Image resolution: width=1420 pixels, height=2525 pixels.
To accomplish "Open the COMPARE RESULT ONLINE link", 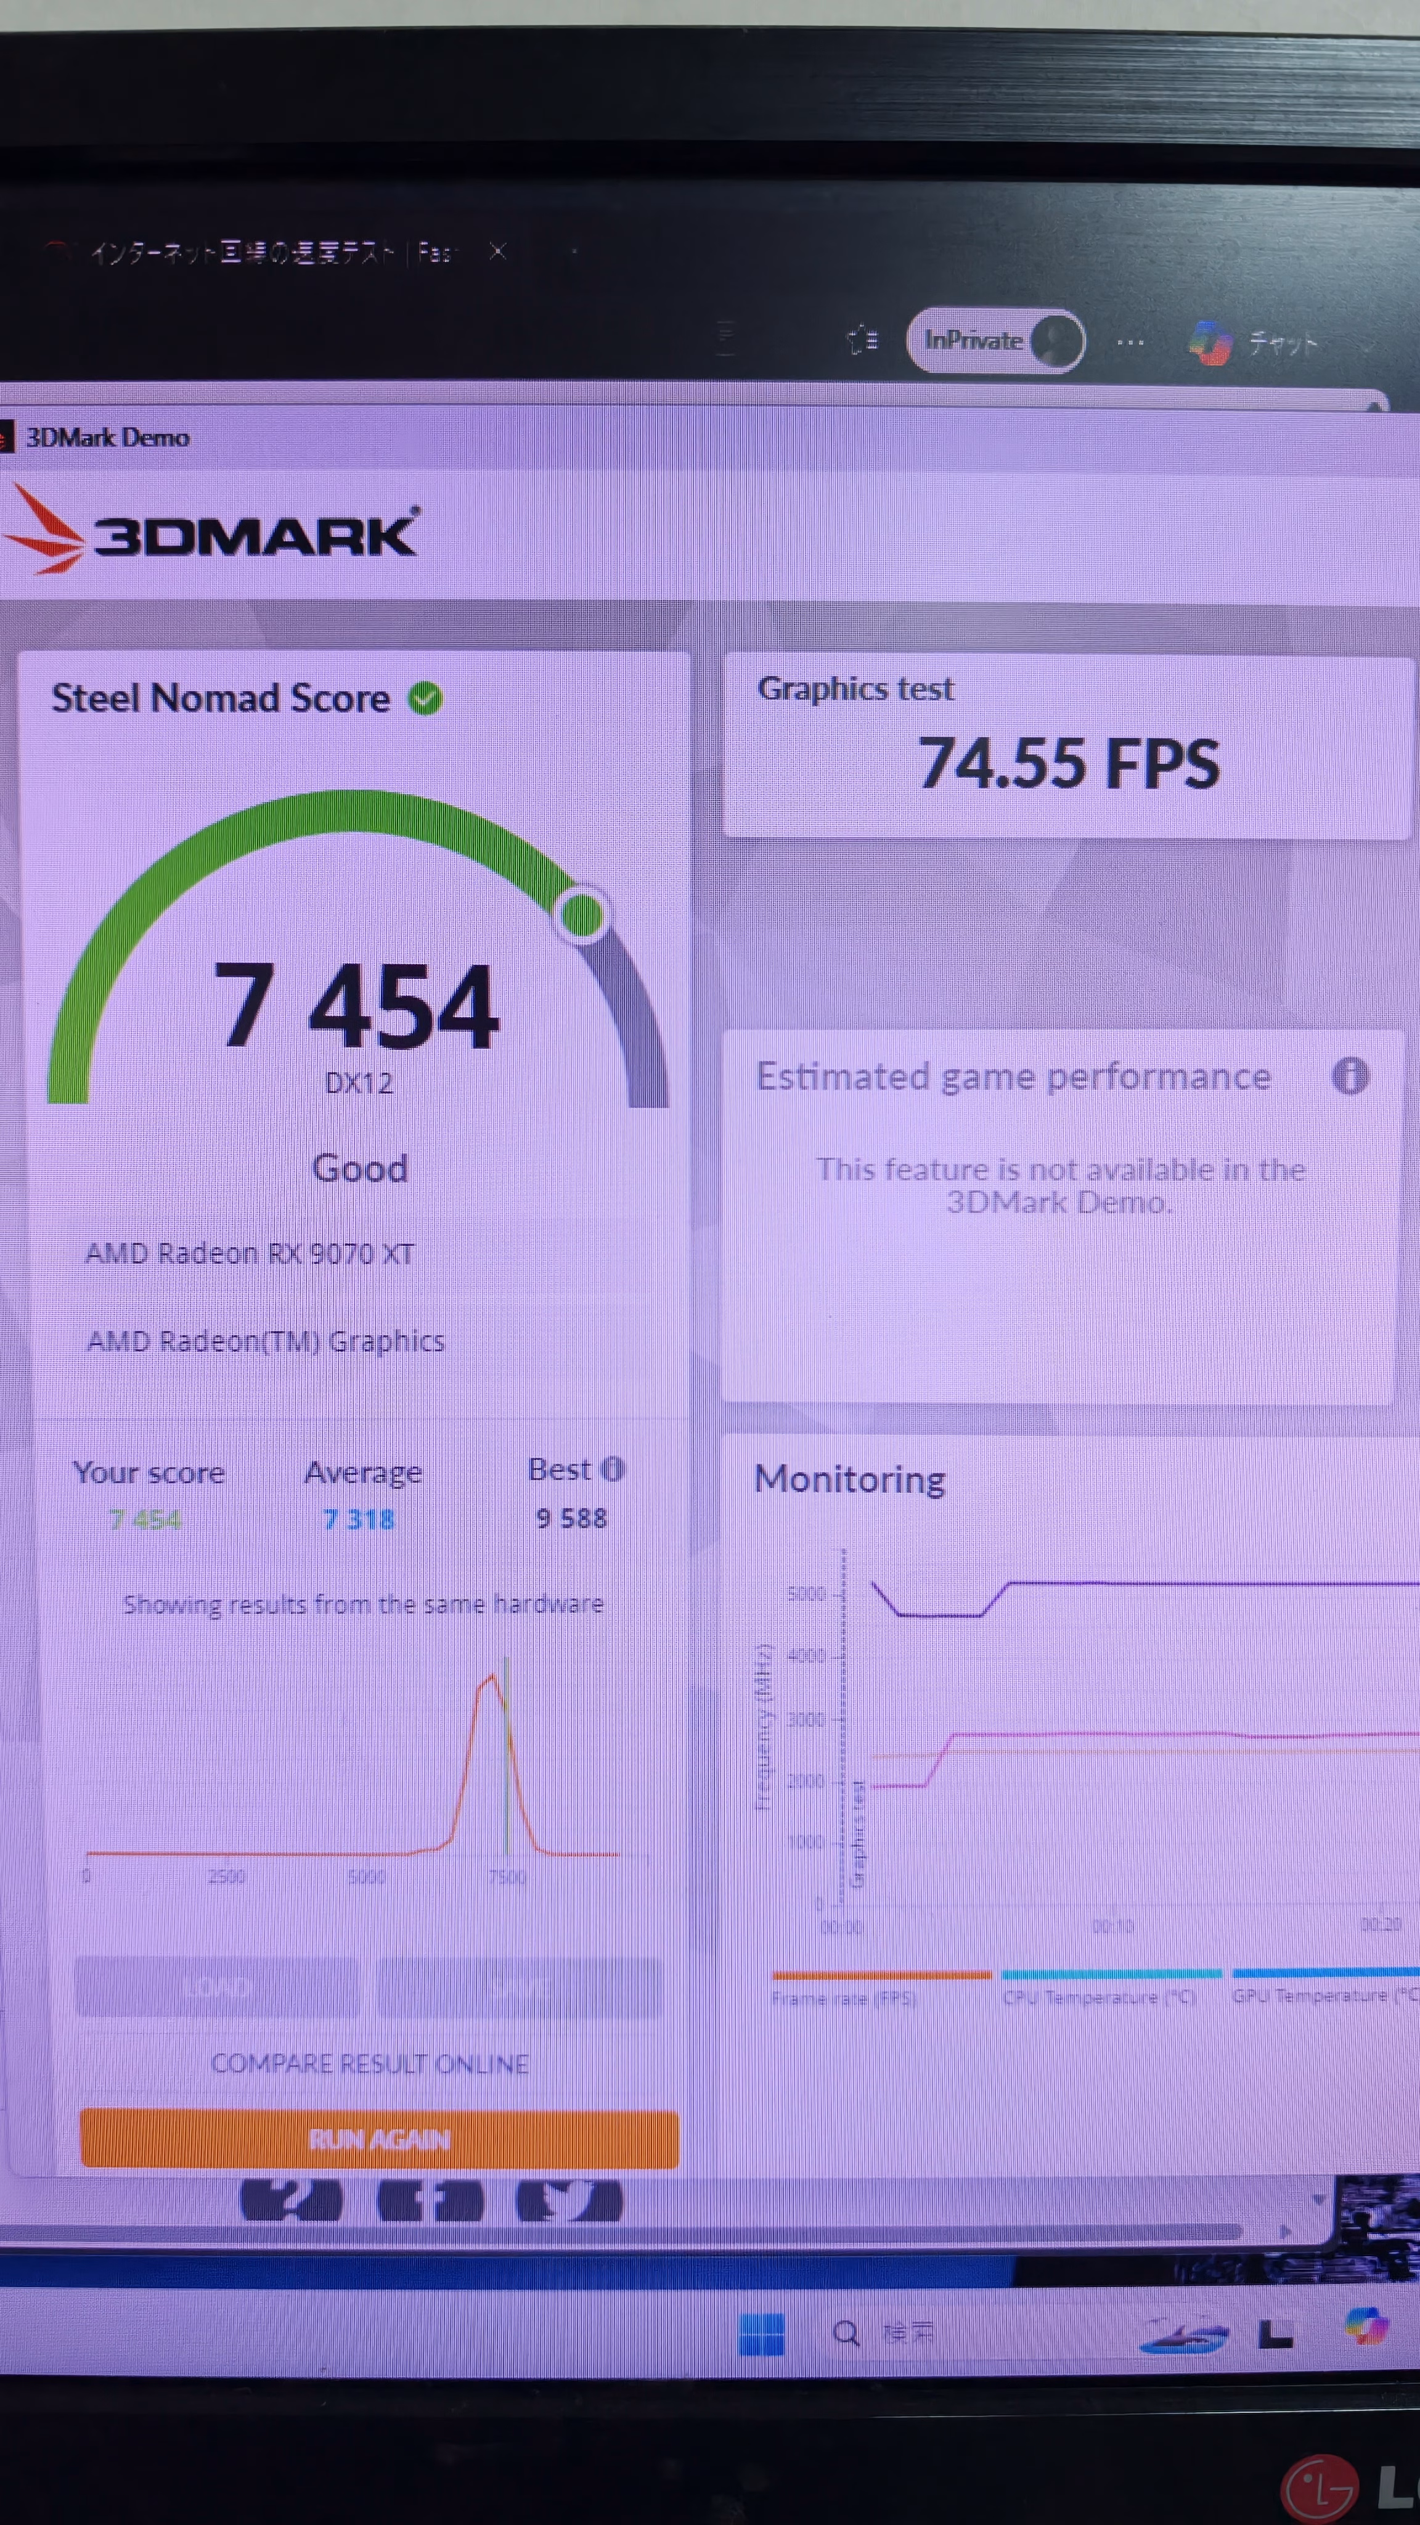I will point(369,2063).
